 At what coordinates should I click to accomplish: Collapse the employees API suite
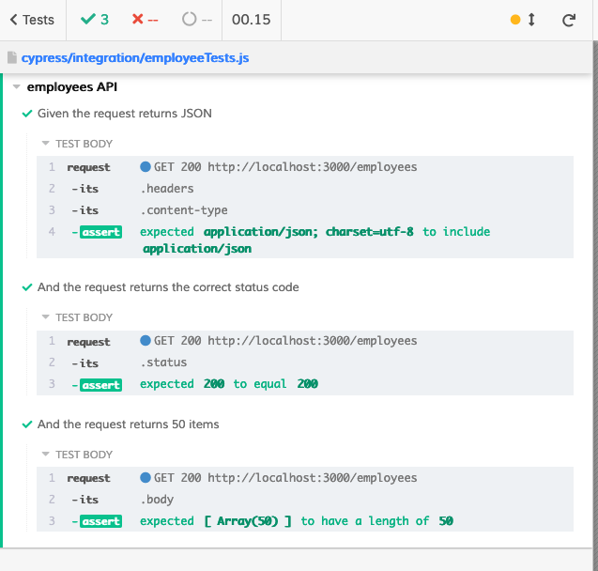(x=16, y=87)
